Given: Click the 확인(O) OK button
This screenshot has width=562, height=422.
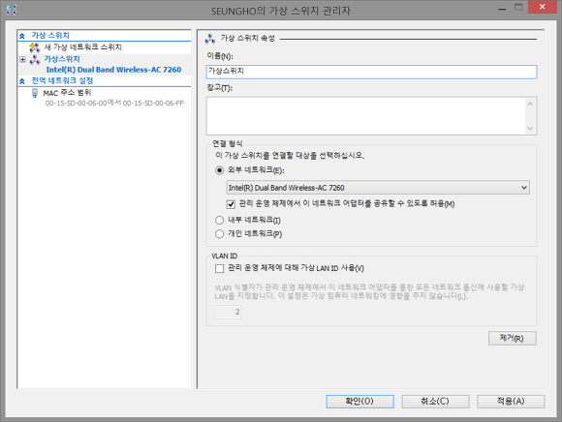Looking at the screenshot, I should point(359,402).
